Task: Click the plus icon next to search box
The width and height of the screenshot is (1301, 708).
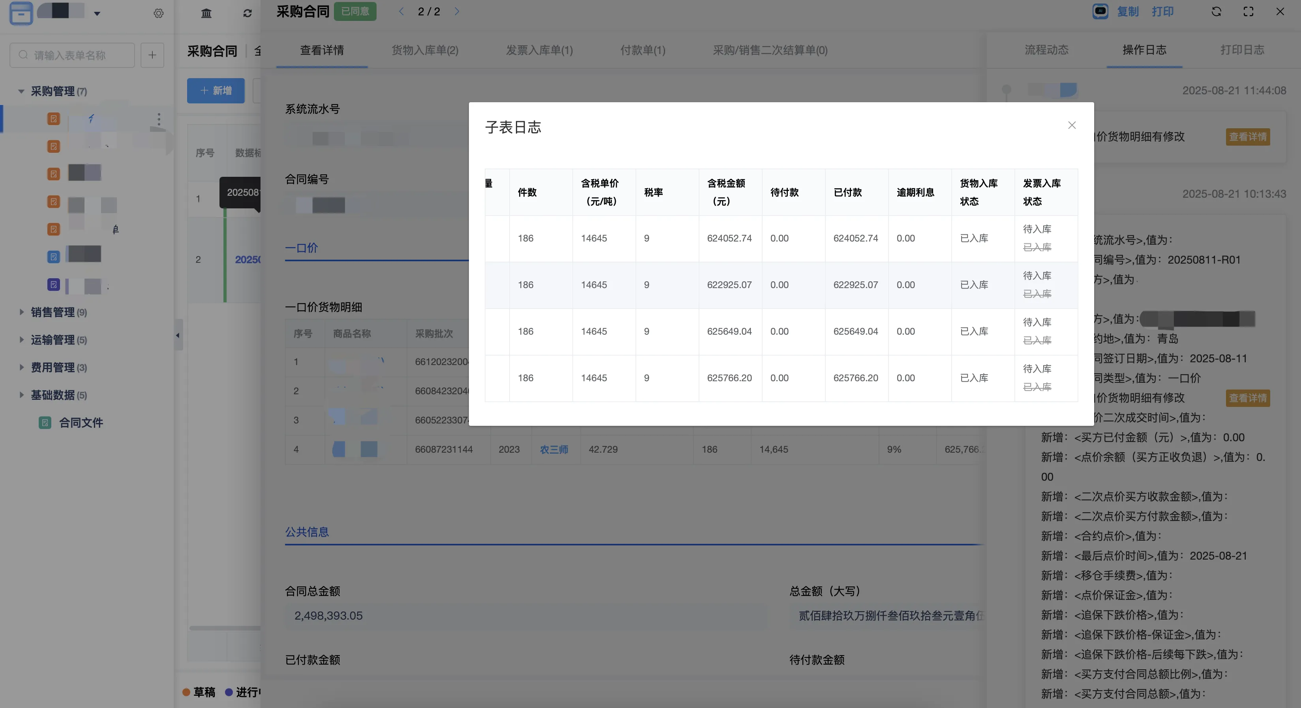Action: pyautogui.click(x=152, y=55)
